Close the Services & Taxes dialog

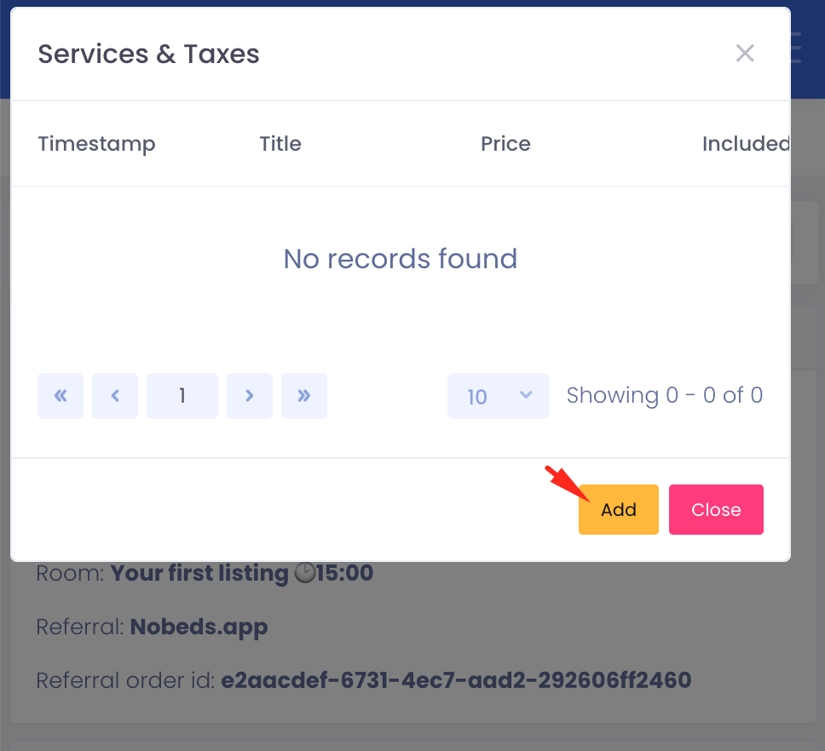coord(716,508)
